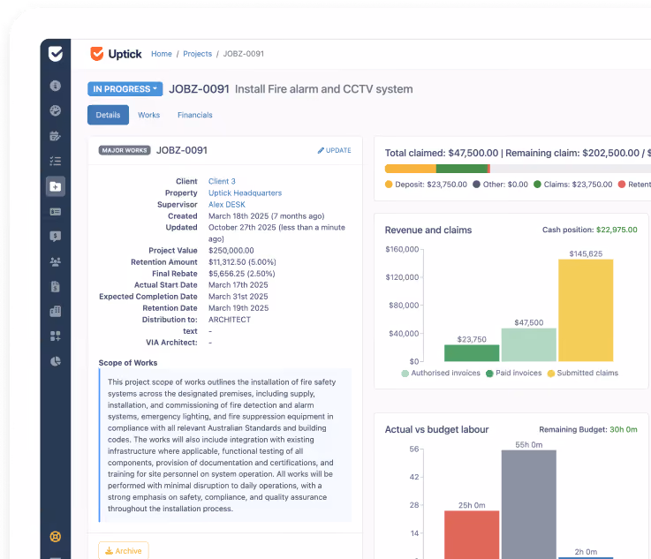This screenshot has width=651, height=559.
Task: Click the Retention Amount $11,312.50 (5.00%) value
Action: [242, 262]
